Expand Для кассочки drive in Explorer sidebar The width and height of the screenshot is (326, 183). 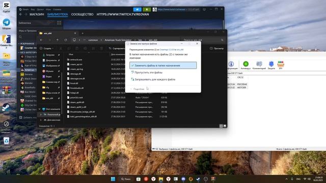(x=41, y=120)
